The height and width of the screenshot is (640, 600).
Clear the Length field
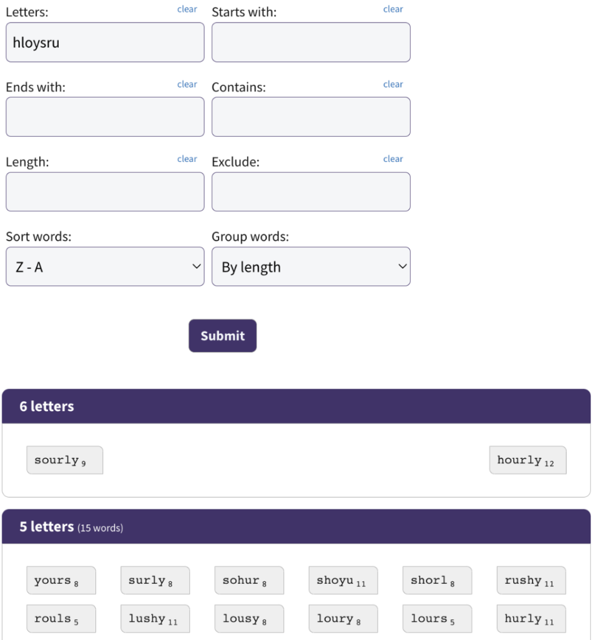pyautogui.click(x=187, y=159)
